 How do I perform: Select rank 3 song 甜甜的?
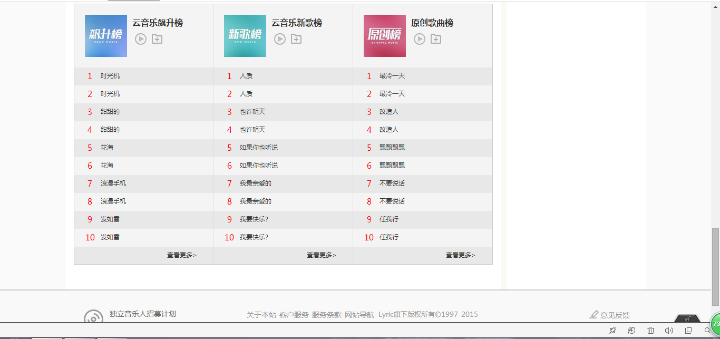pyautogui.click(x=110, y=112)
